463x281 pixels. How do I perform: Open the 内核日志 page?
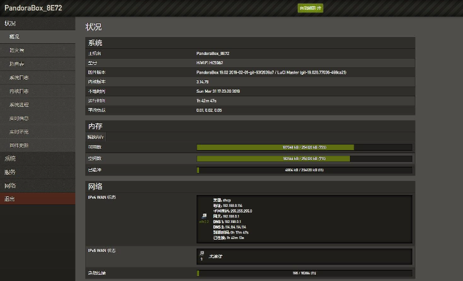(x=19, y=91)
